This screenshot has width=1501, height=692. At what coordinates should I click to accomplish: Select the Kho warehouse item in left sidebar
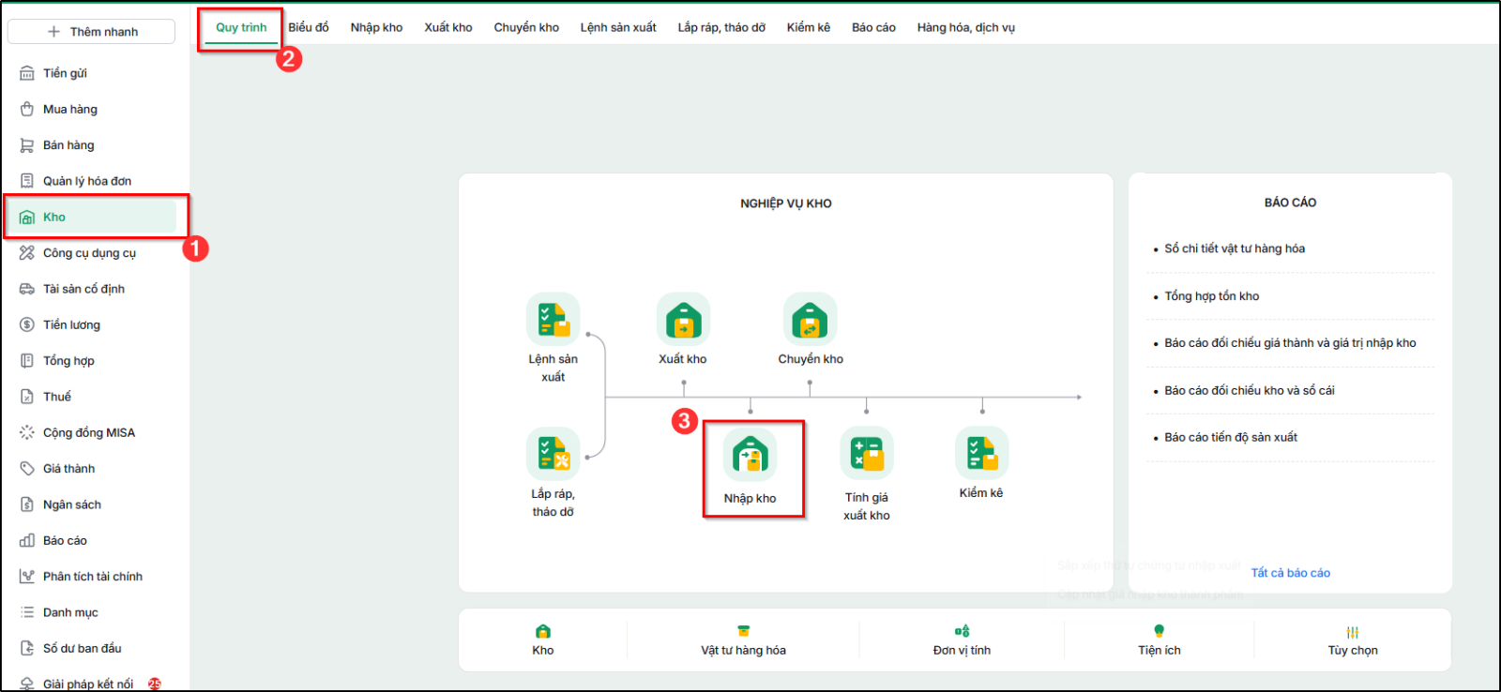tap(92, 217)
